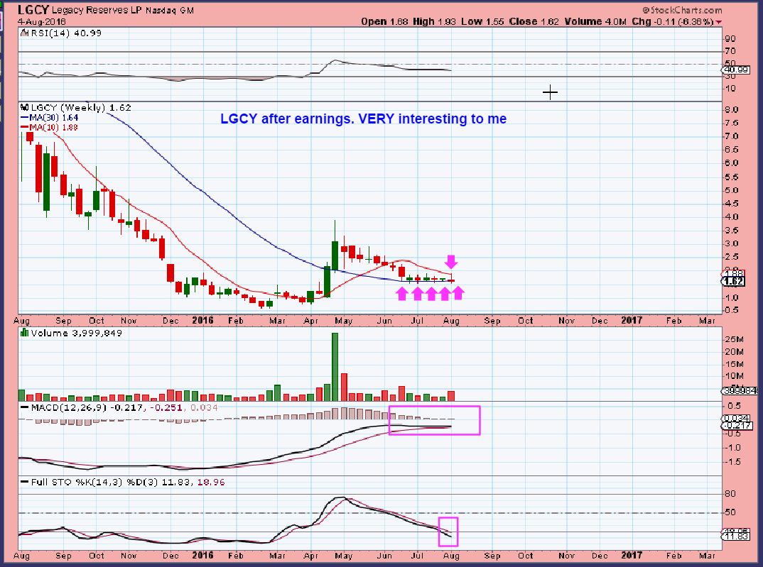Click the Close 1.62 value in header

(x=534, y=21)
